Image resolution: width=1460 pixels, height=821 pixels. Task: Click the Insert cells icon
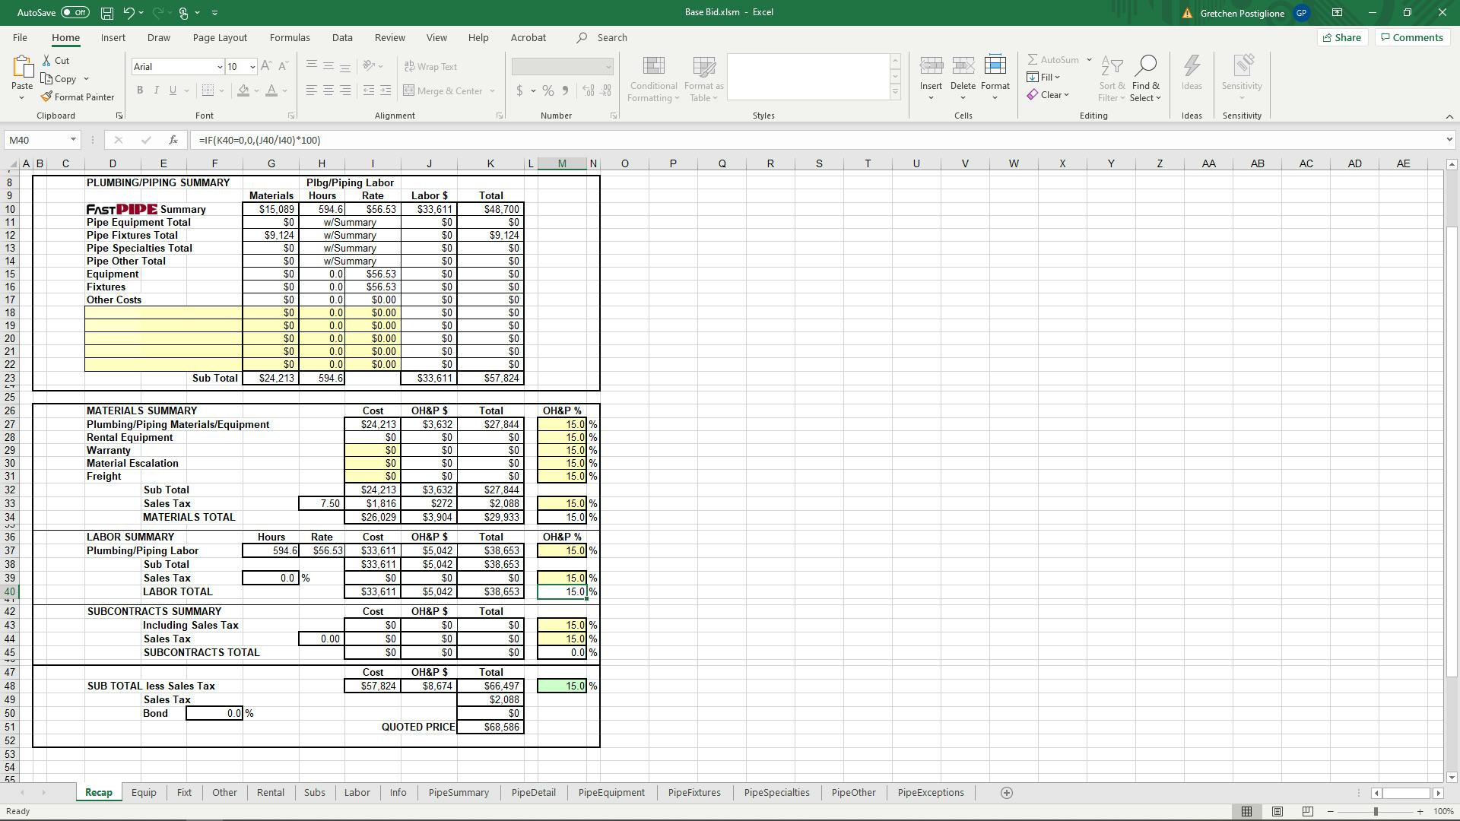[x=931, y=65]
